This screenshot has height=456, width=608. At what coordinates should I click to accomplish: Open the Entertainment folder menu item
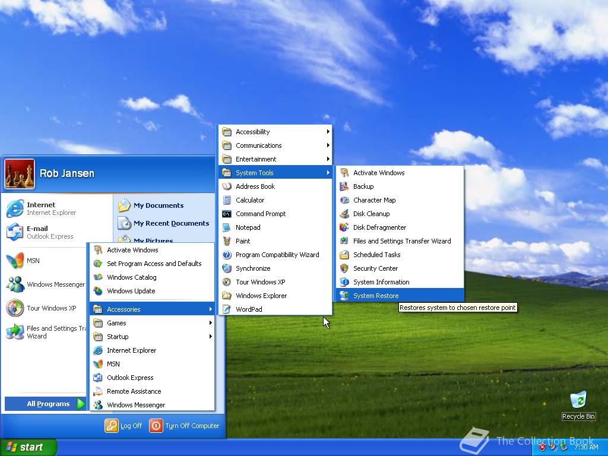click(x=275, y=159)
